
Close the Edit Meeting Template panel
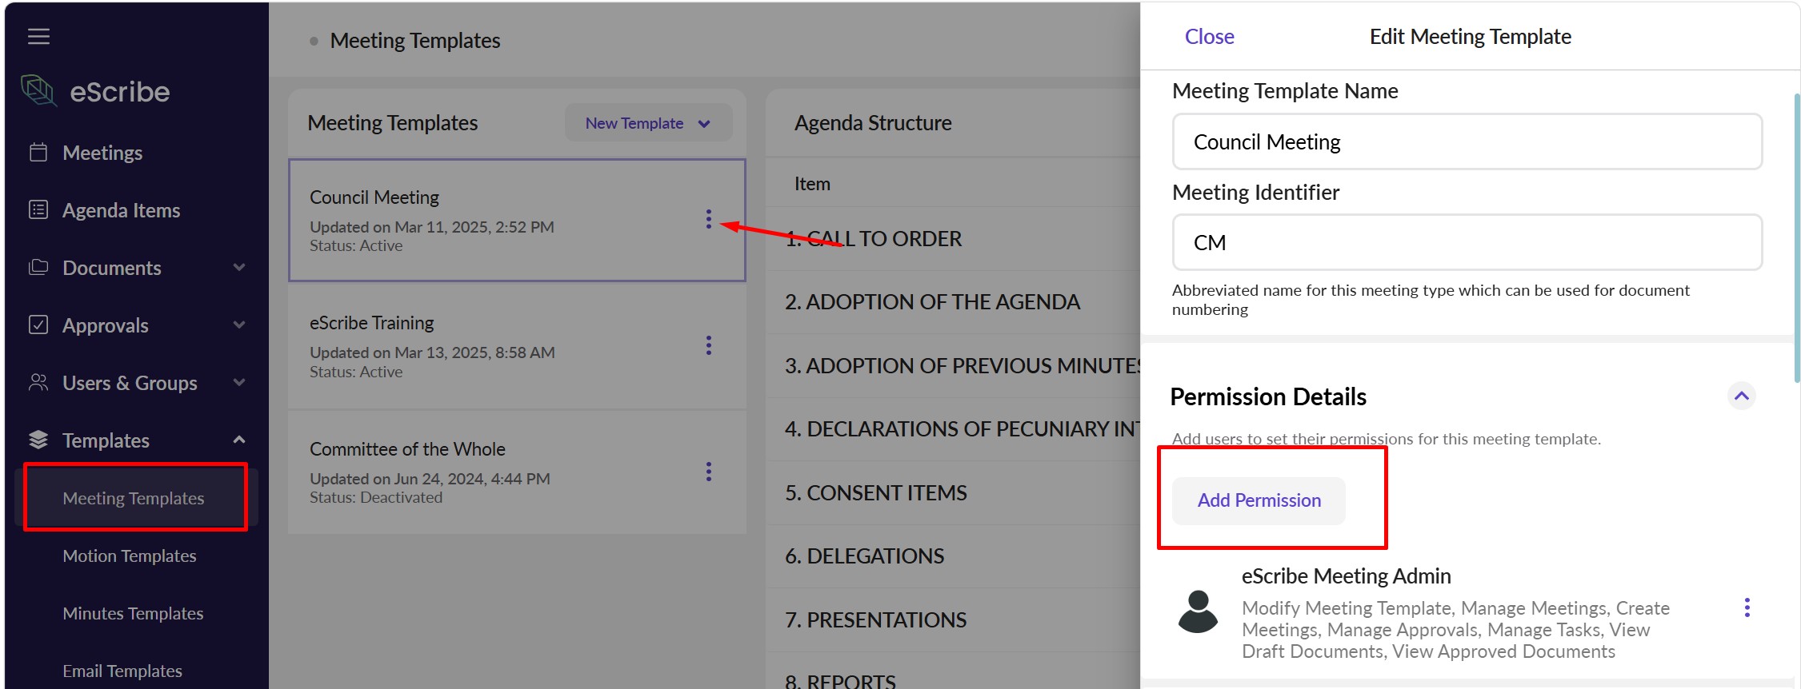click(1209, 37)
